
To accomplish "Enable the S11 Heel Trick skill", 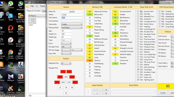I will [138, 37].
